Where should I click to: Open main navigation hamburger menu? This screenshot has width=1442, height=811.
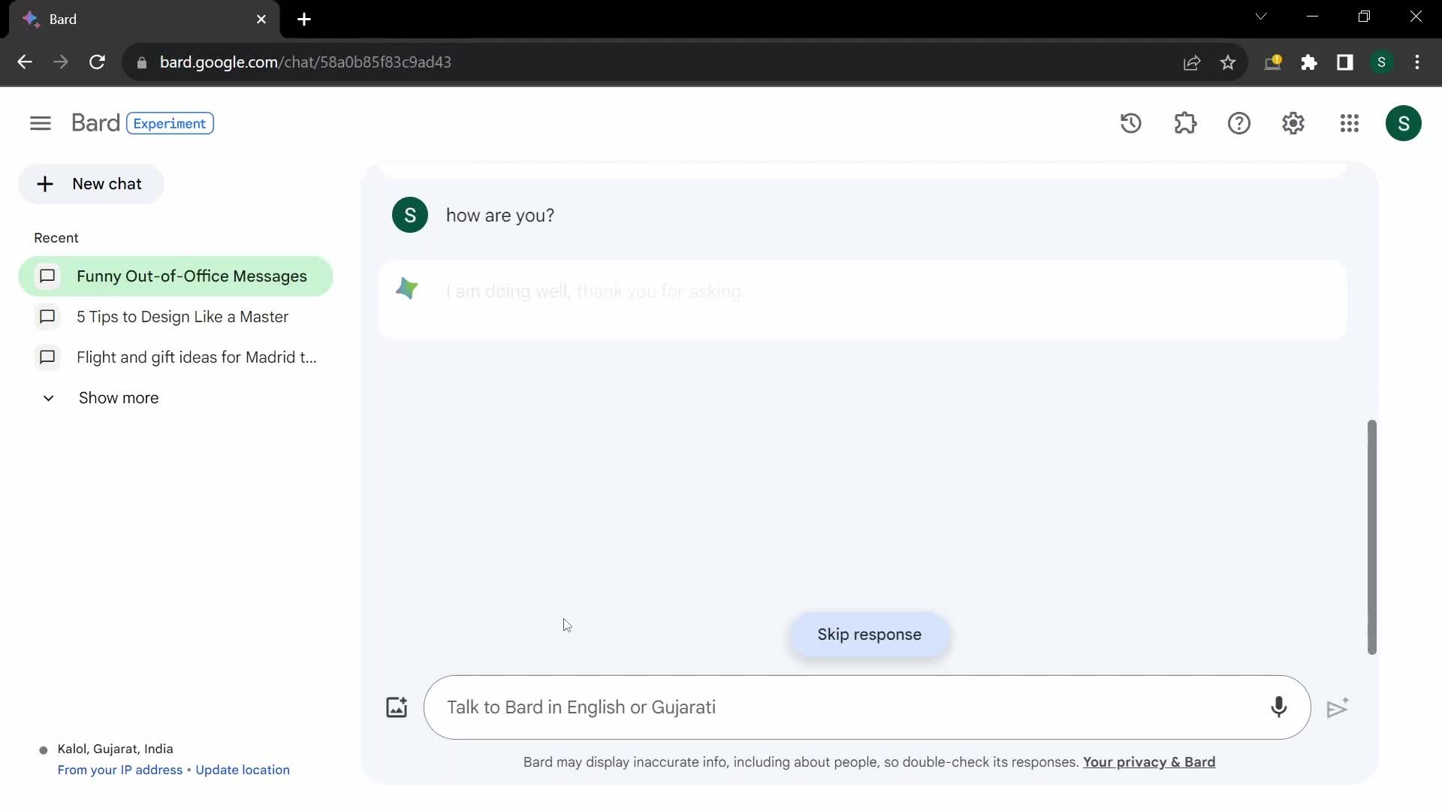[40, 124]
